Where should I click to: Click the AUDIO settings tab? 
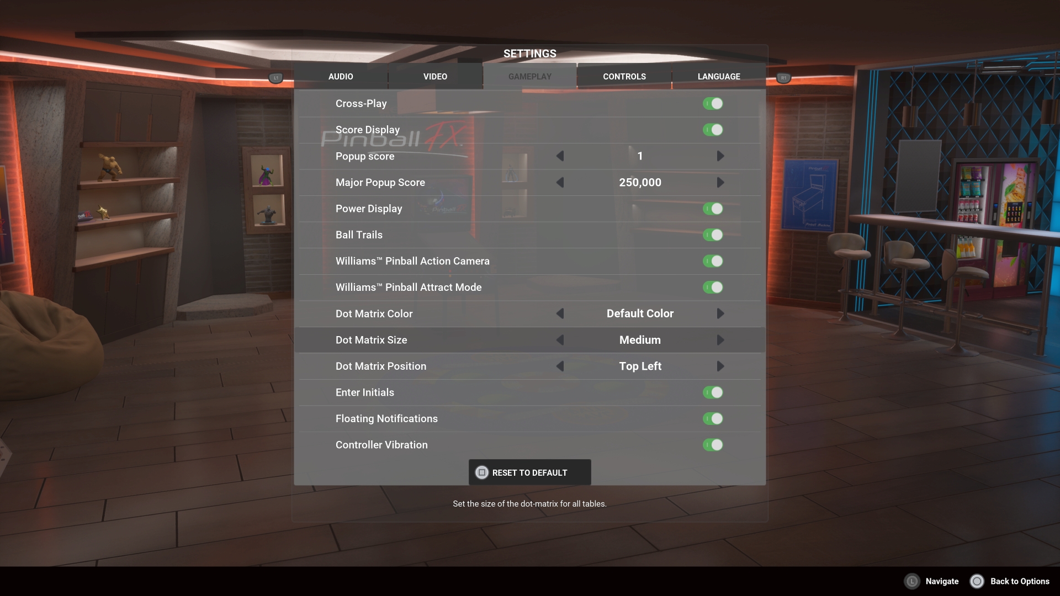[x=341, y=76]
